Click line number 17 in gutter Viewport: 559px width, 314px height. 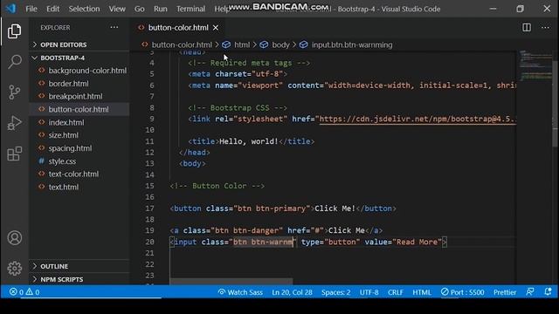[149, 208]
